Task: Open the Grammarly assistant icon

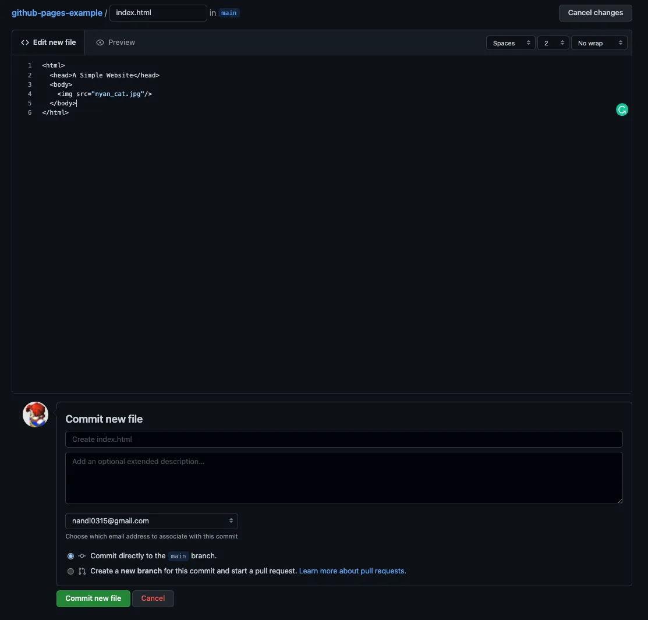Action: pos(621,109)
